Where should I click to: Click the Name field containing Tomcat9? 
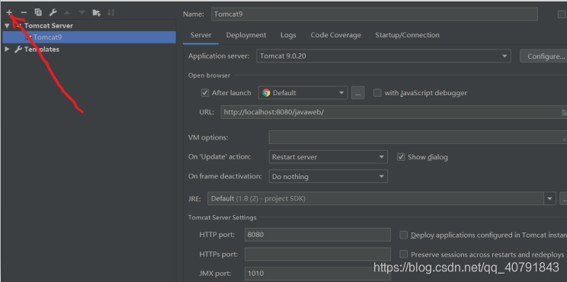click(374, 14)
